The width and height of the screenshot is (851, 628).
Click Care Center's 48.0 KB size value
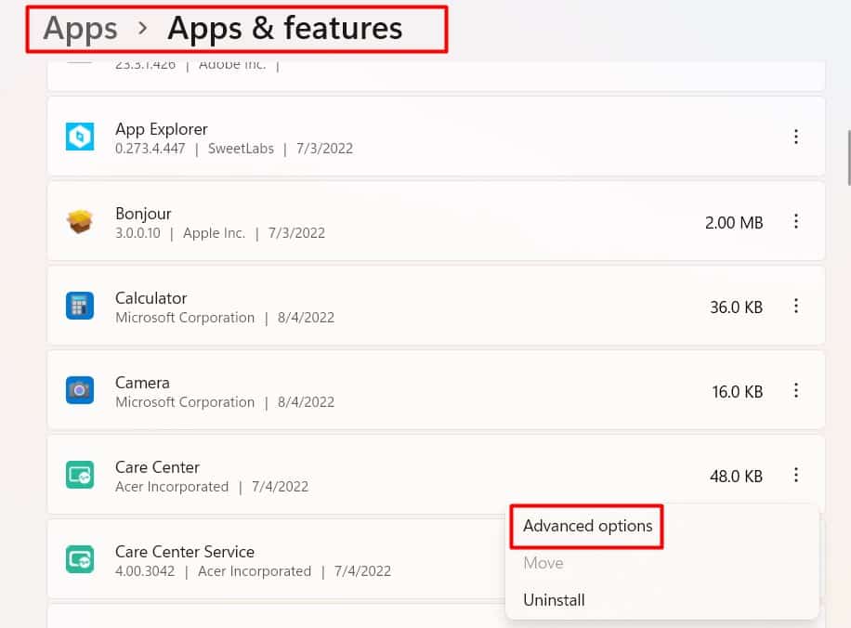click(x=736, y=477)
